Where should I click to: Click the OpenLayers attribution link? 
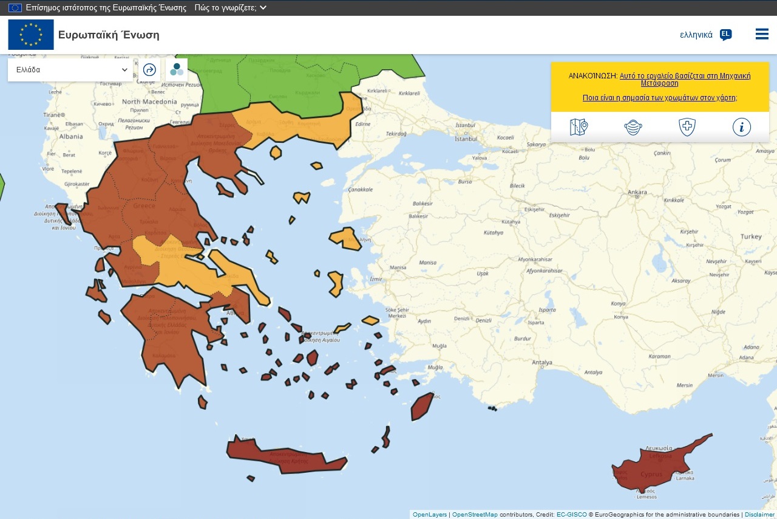(429, 515)
